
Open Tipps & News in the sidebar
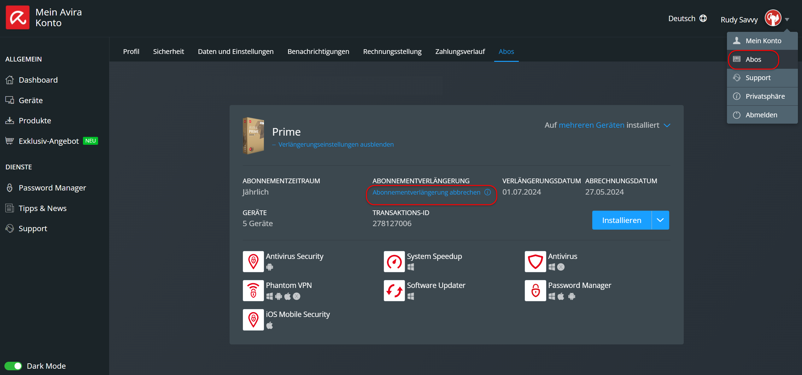pos(43,208)
